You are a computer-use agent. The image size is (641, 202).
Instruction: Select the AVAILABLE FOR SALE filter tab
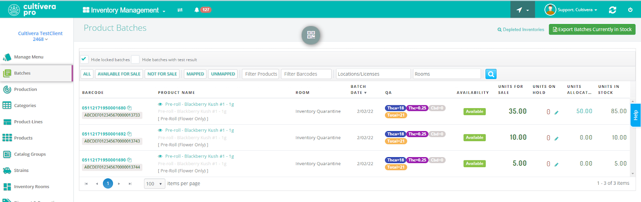point(119,74)
